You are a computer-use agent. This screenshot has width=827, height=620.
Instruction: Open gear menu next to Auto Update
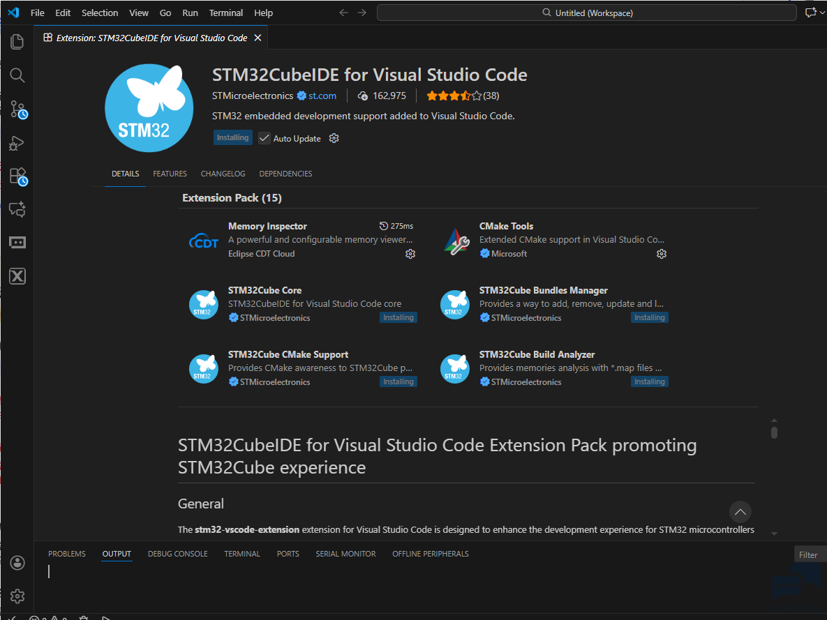[334, 138]
